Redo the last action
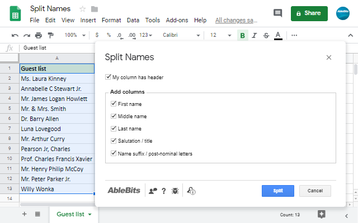The image size is (358, 223). pos(27,35)
